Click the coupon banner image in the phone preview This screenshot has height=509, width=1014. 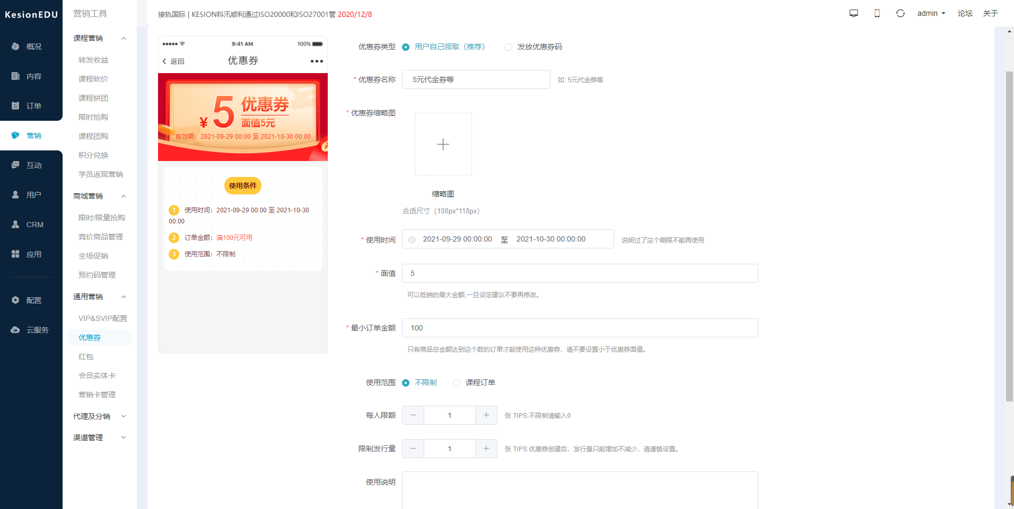tap(243, 117)
